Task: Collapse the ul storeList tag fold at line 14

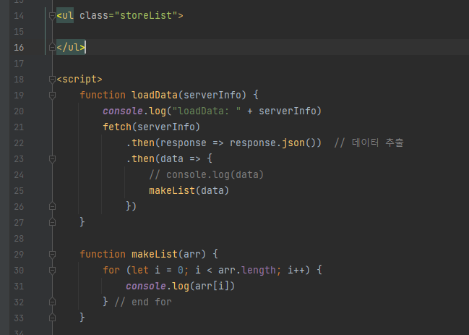Action: point(52,16)
